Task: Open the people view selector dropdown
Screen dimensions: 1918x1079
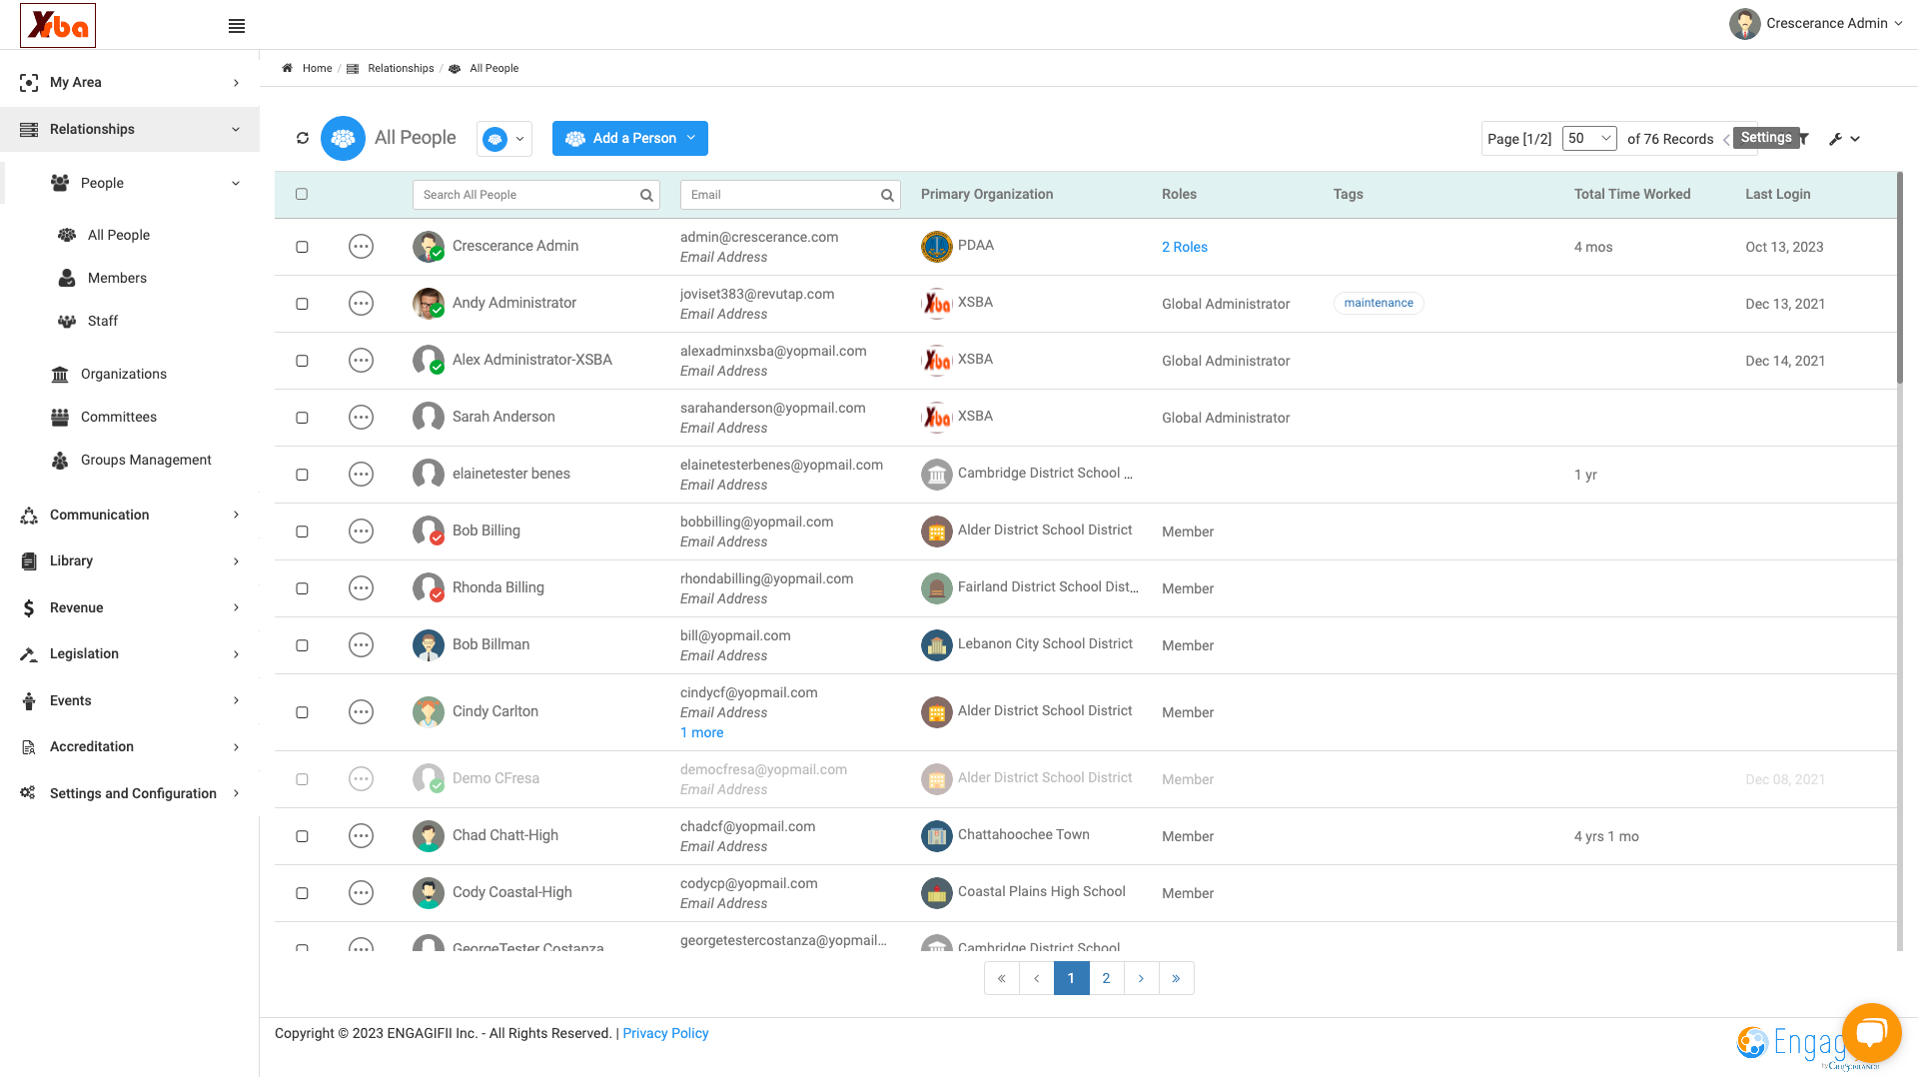Action: (504, 139)
